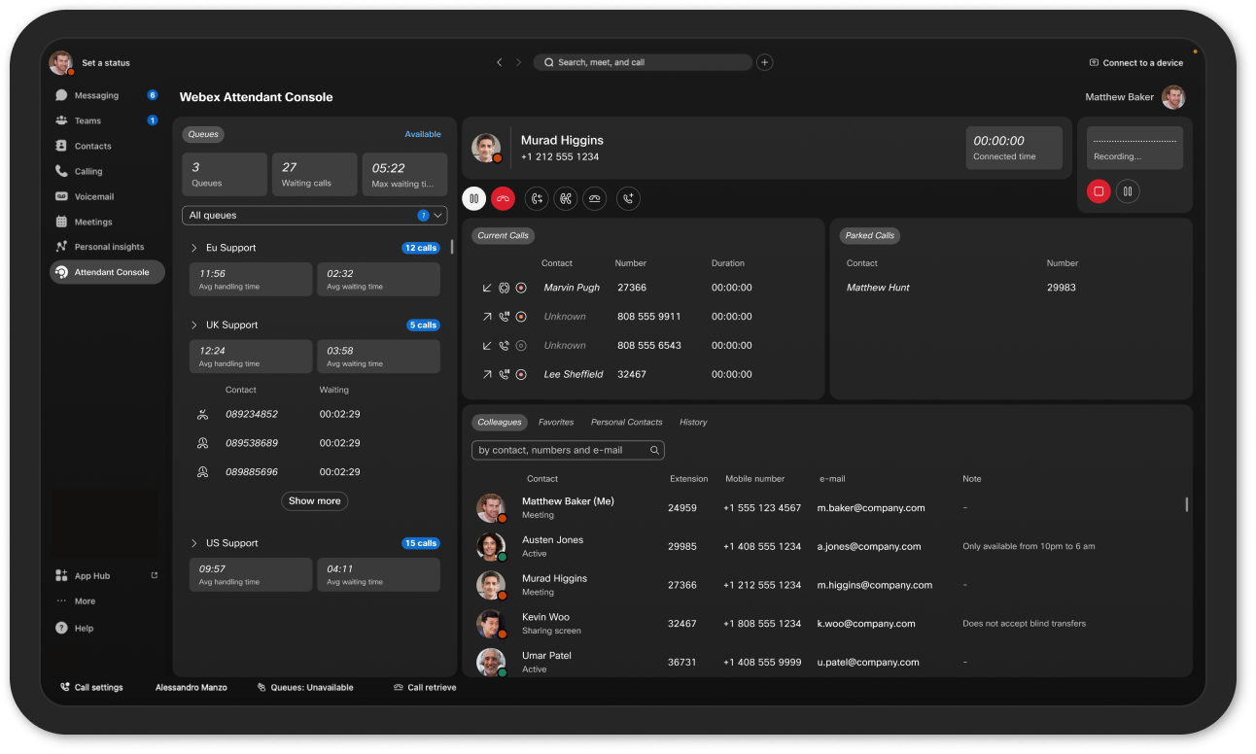Toggle recording indicator on Marvin Pugh row
Image resolution: width=1256 pixels, height=754 pixels.
(521, 288)
